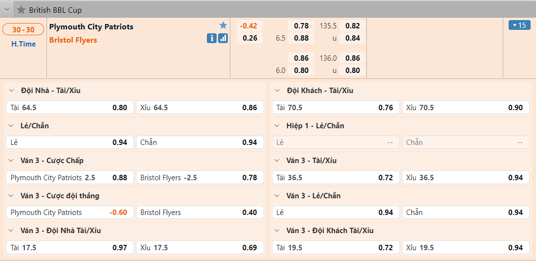Expand more markets with the 15 button
This screenshot has width=536, height=261.
coord(519,25)
